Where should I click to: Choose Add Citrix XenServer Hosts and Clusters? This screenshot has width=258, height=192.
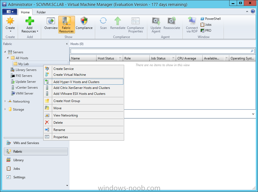click(84, 88)
